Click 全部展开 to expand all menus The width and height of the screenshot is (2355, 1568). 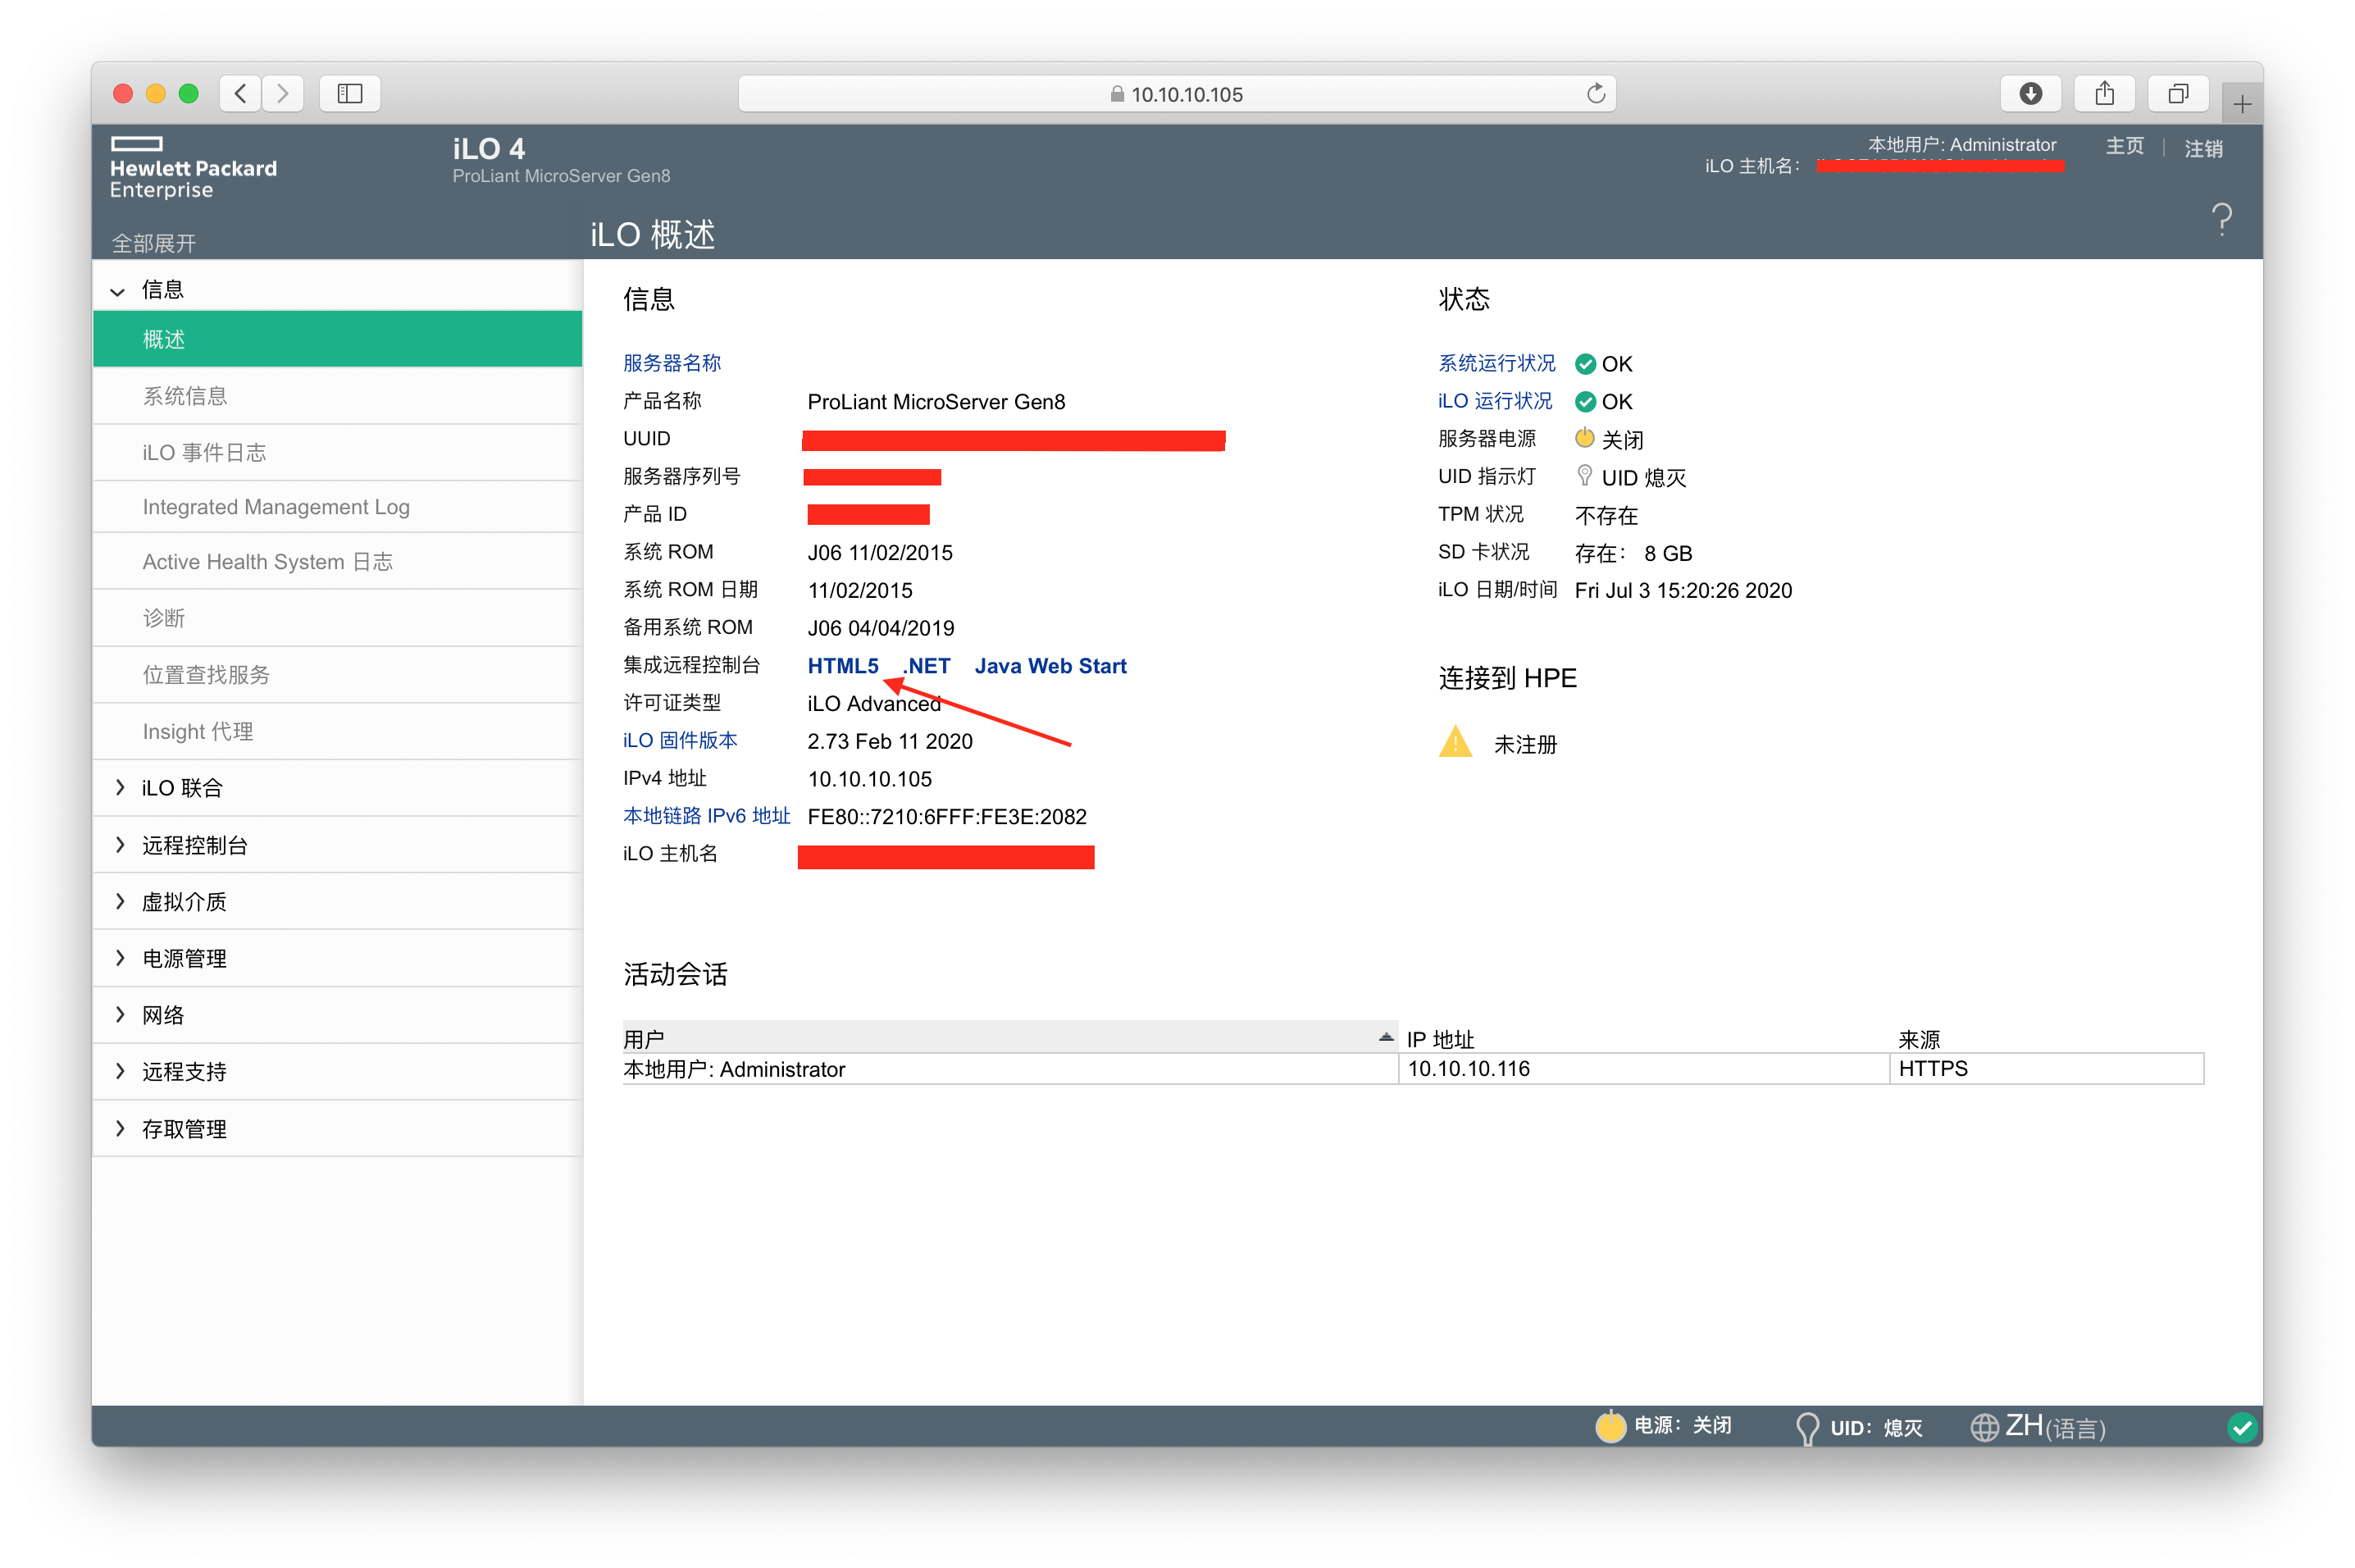coord(153,243)
